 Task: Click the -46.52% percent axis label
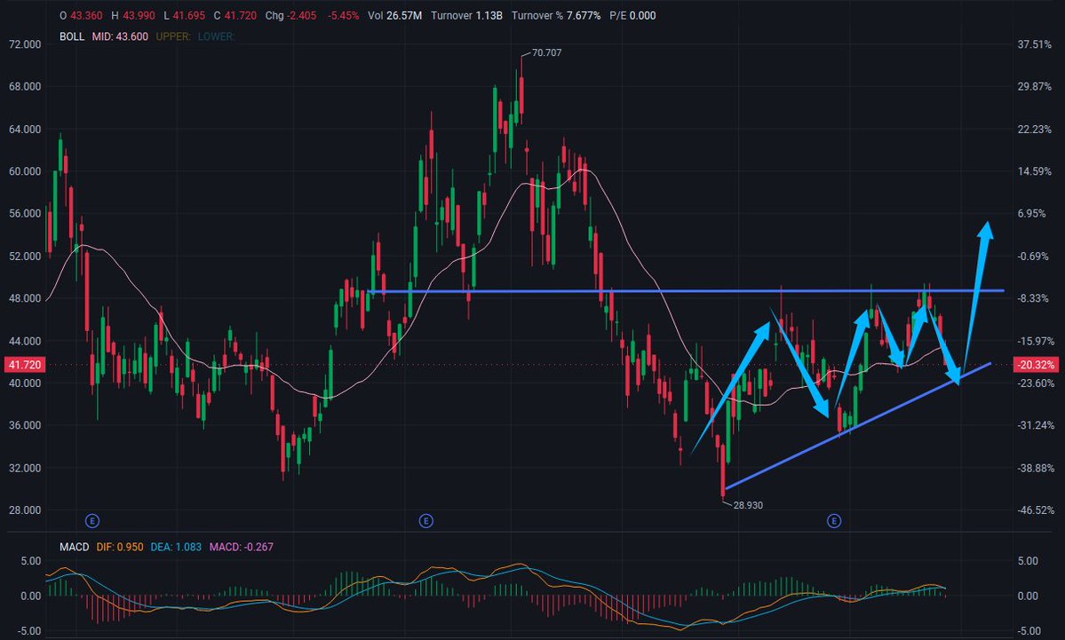pos(1036,510)
